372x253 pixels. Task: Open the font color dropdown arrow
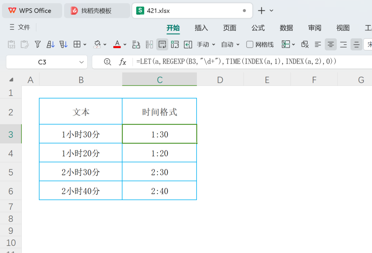(x=125, y=44)
